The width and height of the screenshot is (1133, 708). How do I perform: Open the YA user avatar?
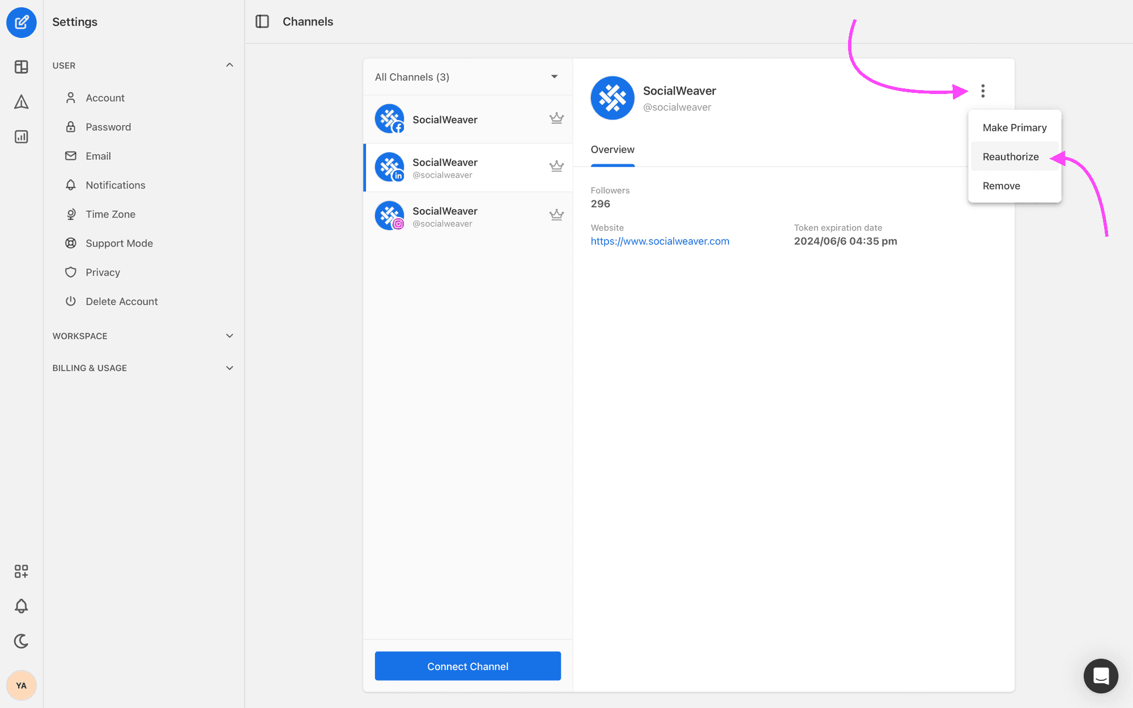pos(22,685)
